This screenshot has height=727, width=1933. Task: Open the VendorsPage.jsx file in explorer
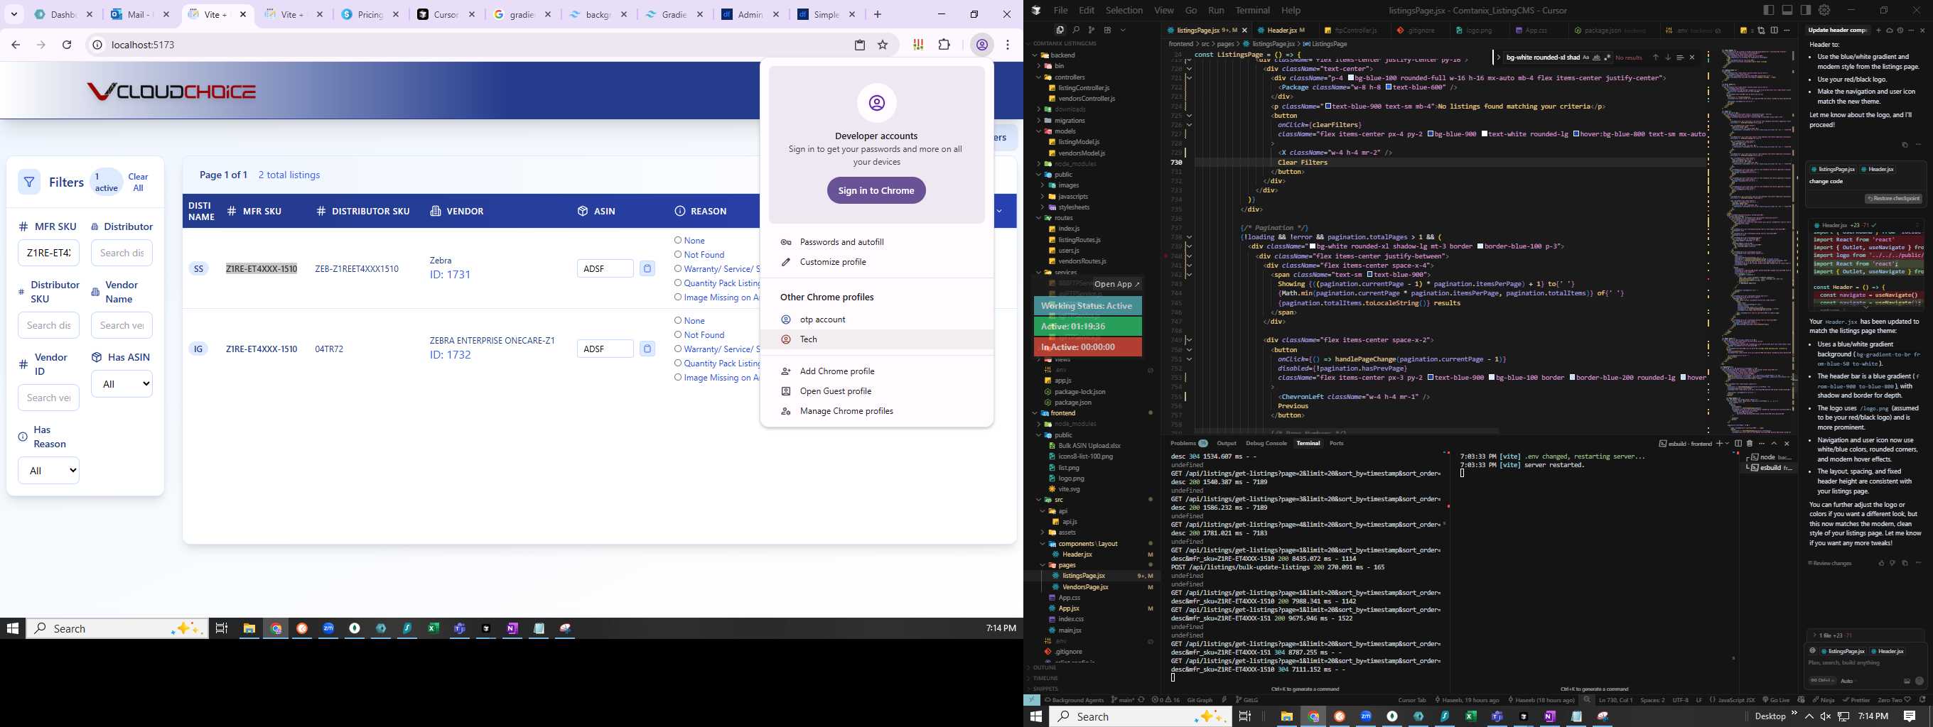click(1085, 587)
